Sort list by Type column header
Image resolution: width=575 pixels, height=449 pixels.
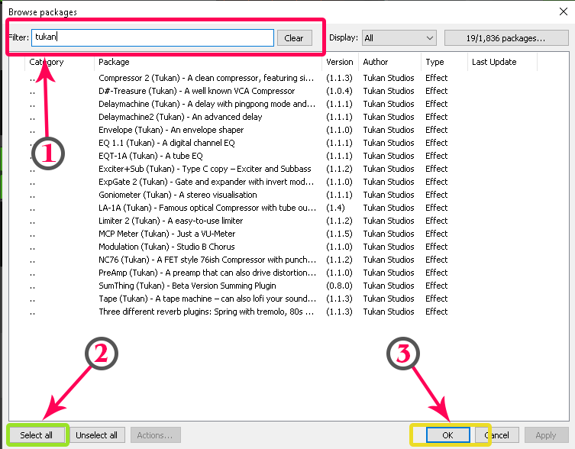coord(444,62)
